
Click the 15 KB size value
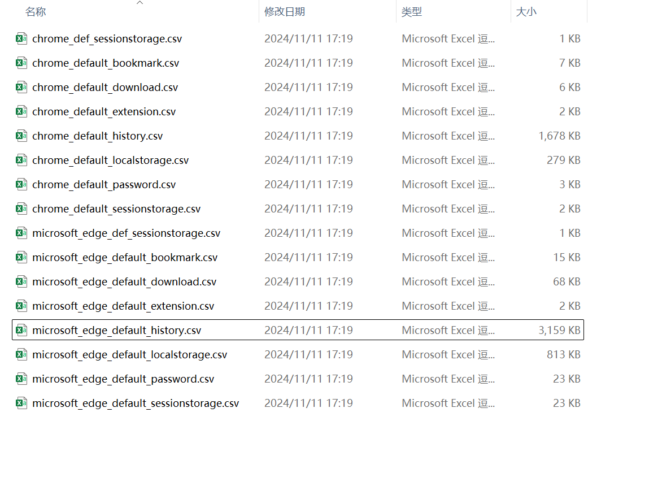pos(567,258)
